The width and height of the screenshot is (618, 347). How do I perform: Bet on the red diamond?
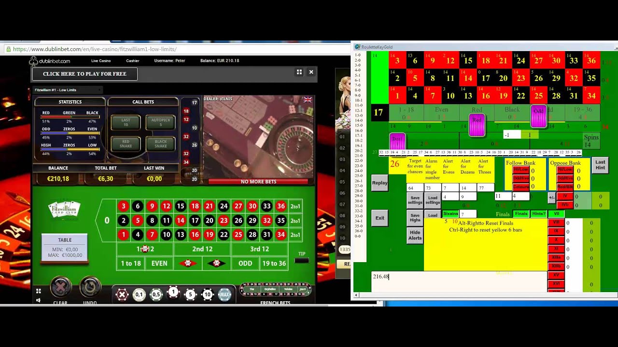(188, 263)
